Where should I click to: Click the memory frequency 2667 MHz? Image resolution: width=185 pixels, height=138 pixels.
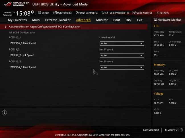point(159,74)
